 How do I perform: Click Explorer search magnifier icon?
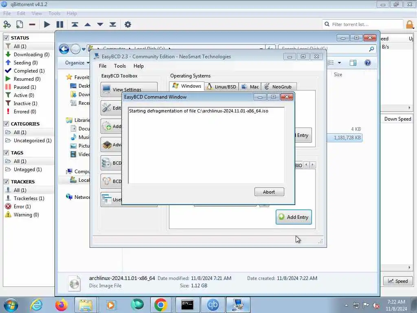click(371, 49)
